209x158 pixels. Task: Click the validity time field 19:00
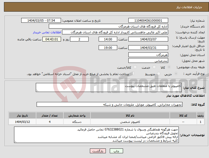108,48
